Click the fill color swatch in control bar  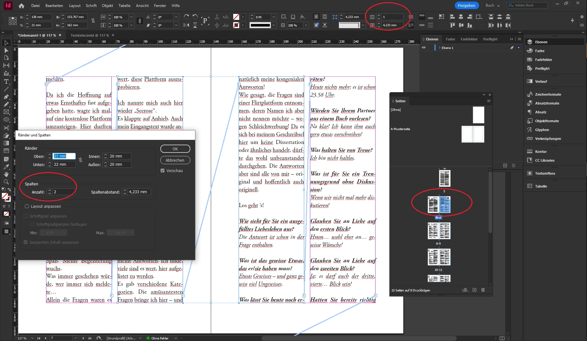(x=236, y=17)
